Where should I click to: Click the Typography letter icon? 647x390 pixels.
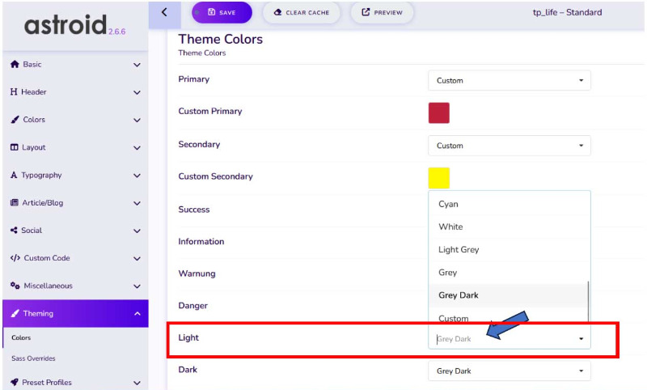click(14, 176)
